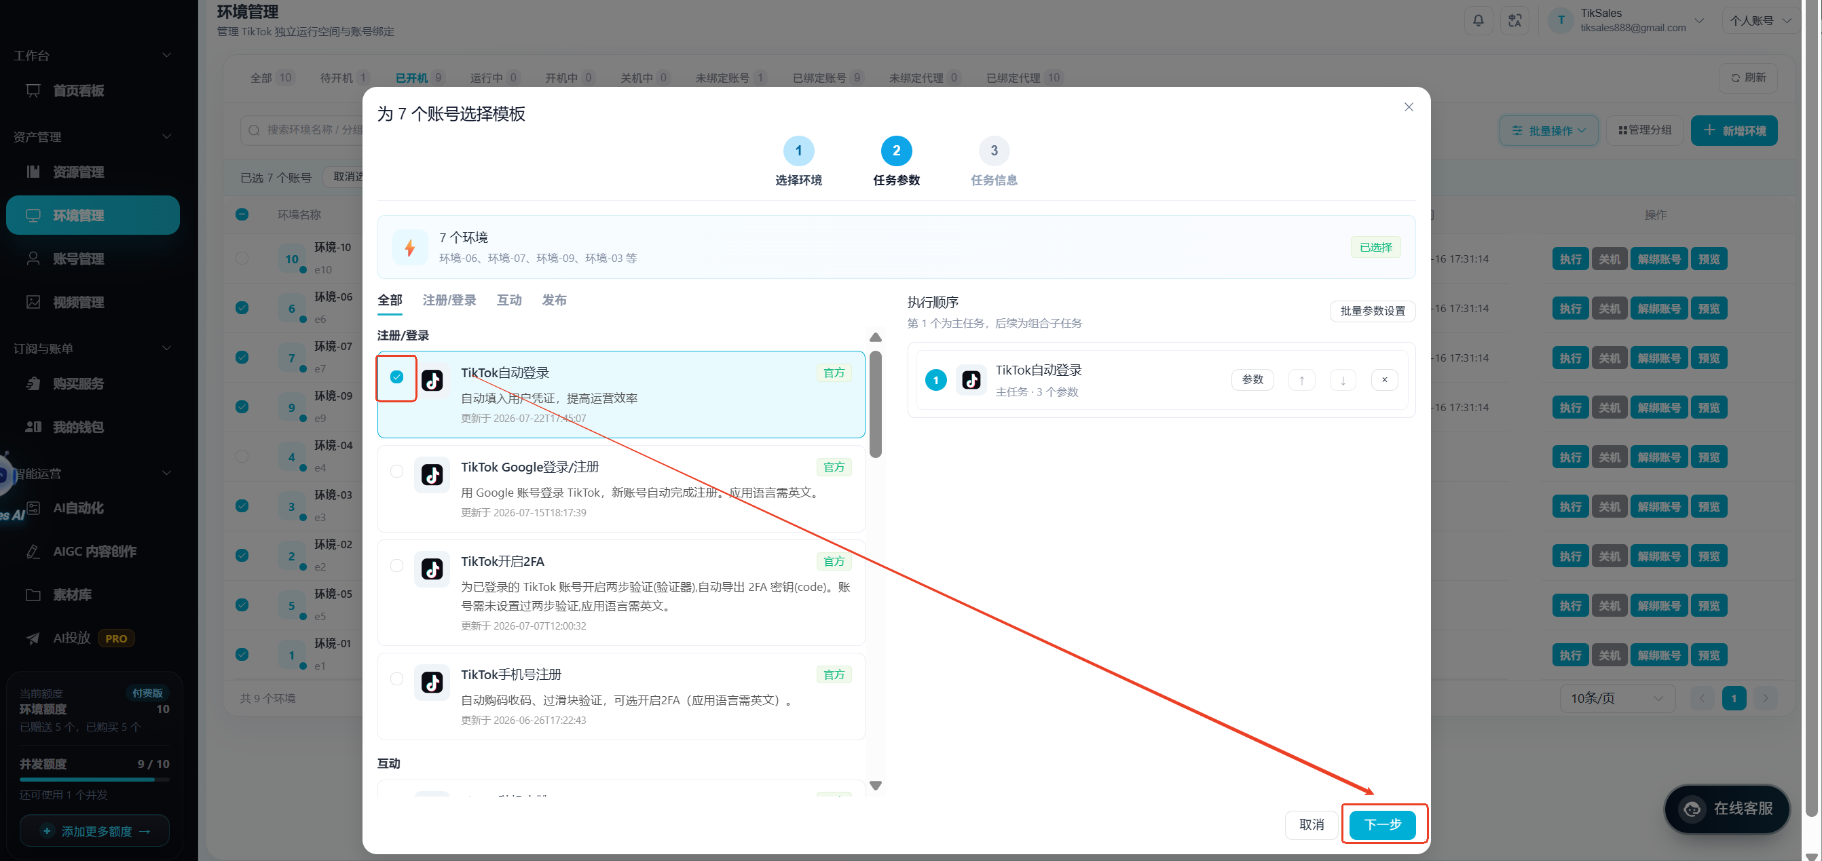
Task: Click the TikTok icon of TikTok手机号注册 template
Action: tap(432, 682)
